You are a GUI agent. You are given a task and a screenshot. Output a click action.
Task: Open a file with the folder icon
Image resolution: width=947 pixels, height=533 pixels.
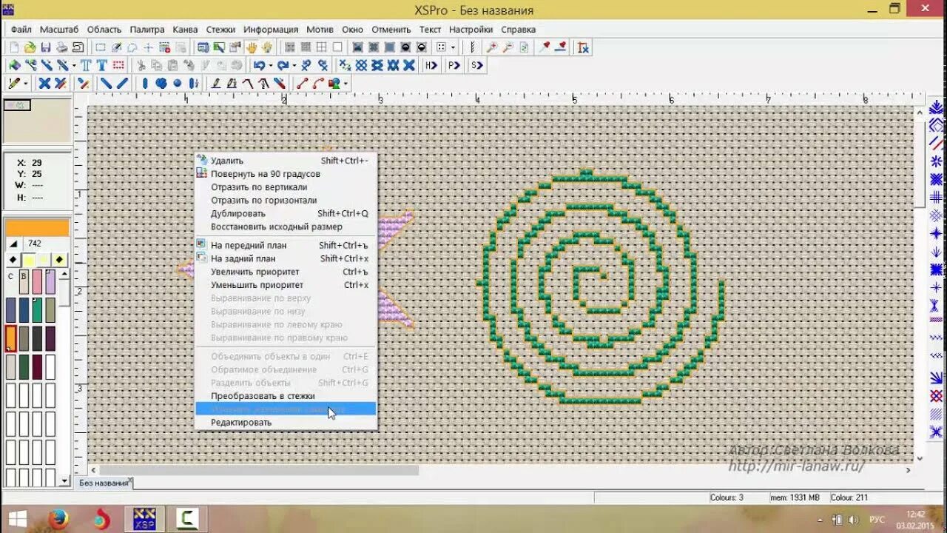point(30,47)
